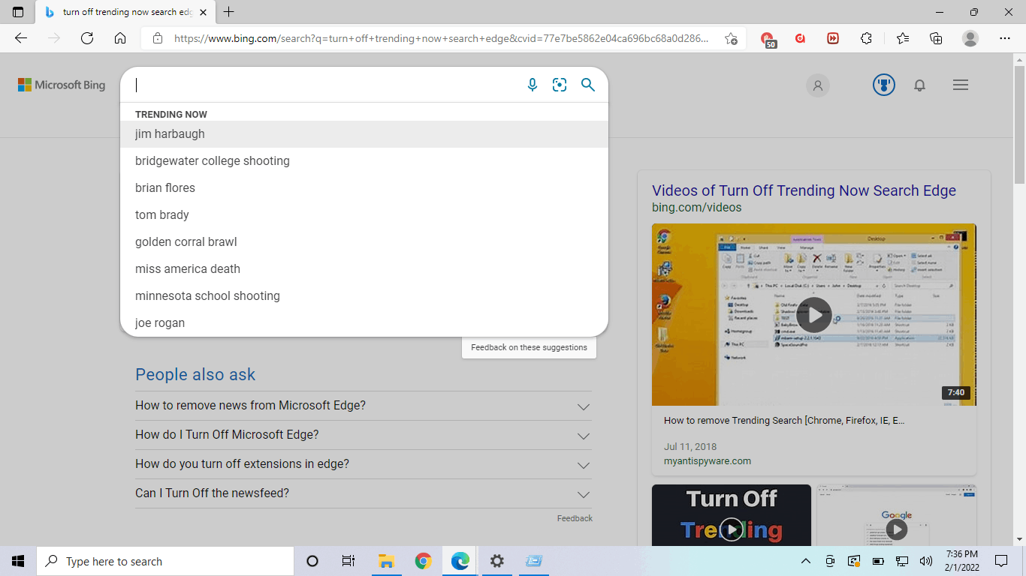1026x576 pixels.
Task: Open Task View on taskbar
Action: pos(348,561)
